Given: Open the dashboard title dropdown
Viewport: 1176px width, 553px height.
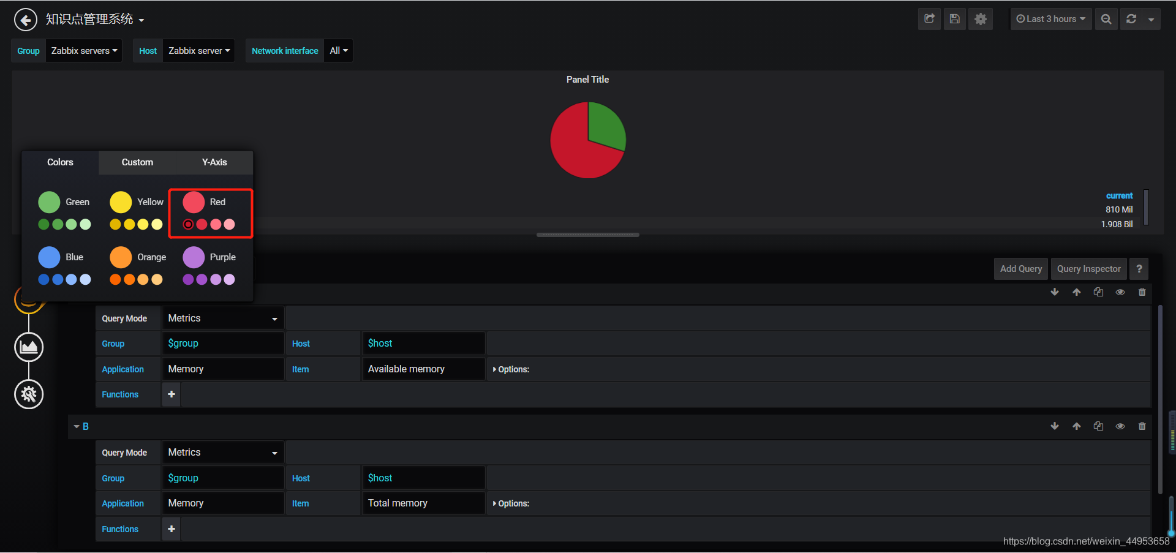Looking at the screenshot, I should pyautogui.click(x=95, y=20).
